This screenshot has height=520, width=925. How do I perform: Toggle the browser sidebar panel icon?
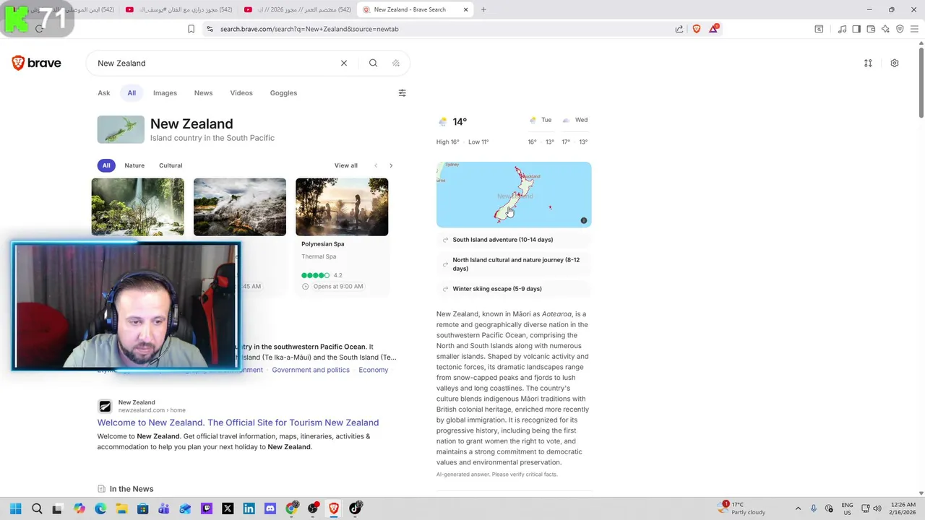click(856, 29)
